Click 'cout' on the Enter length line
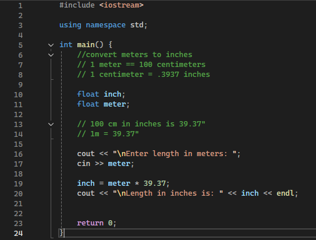 (86, 154)
